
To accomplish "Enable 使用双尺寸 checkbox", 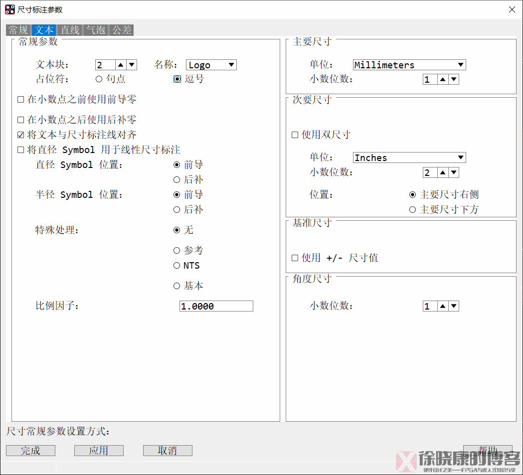I will coord(295,135).
